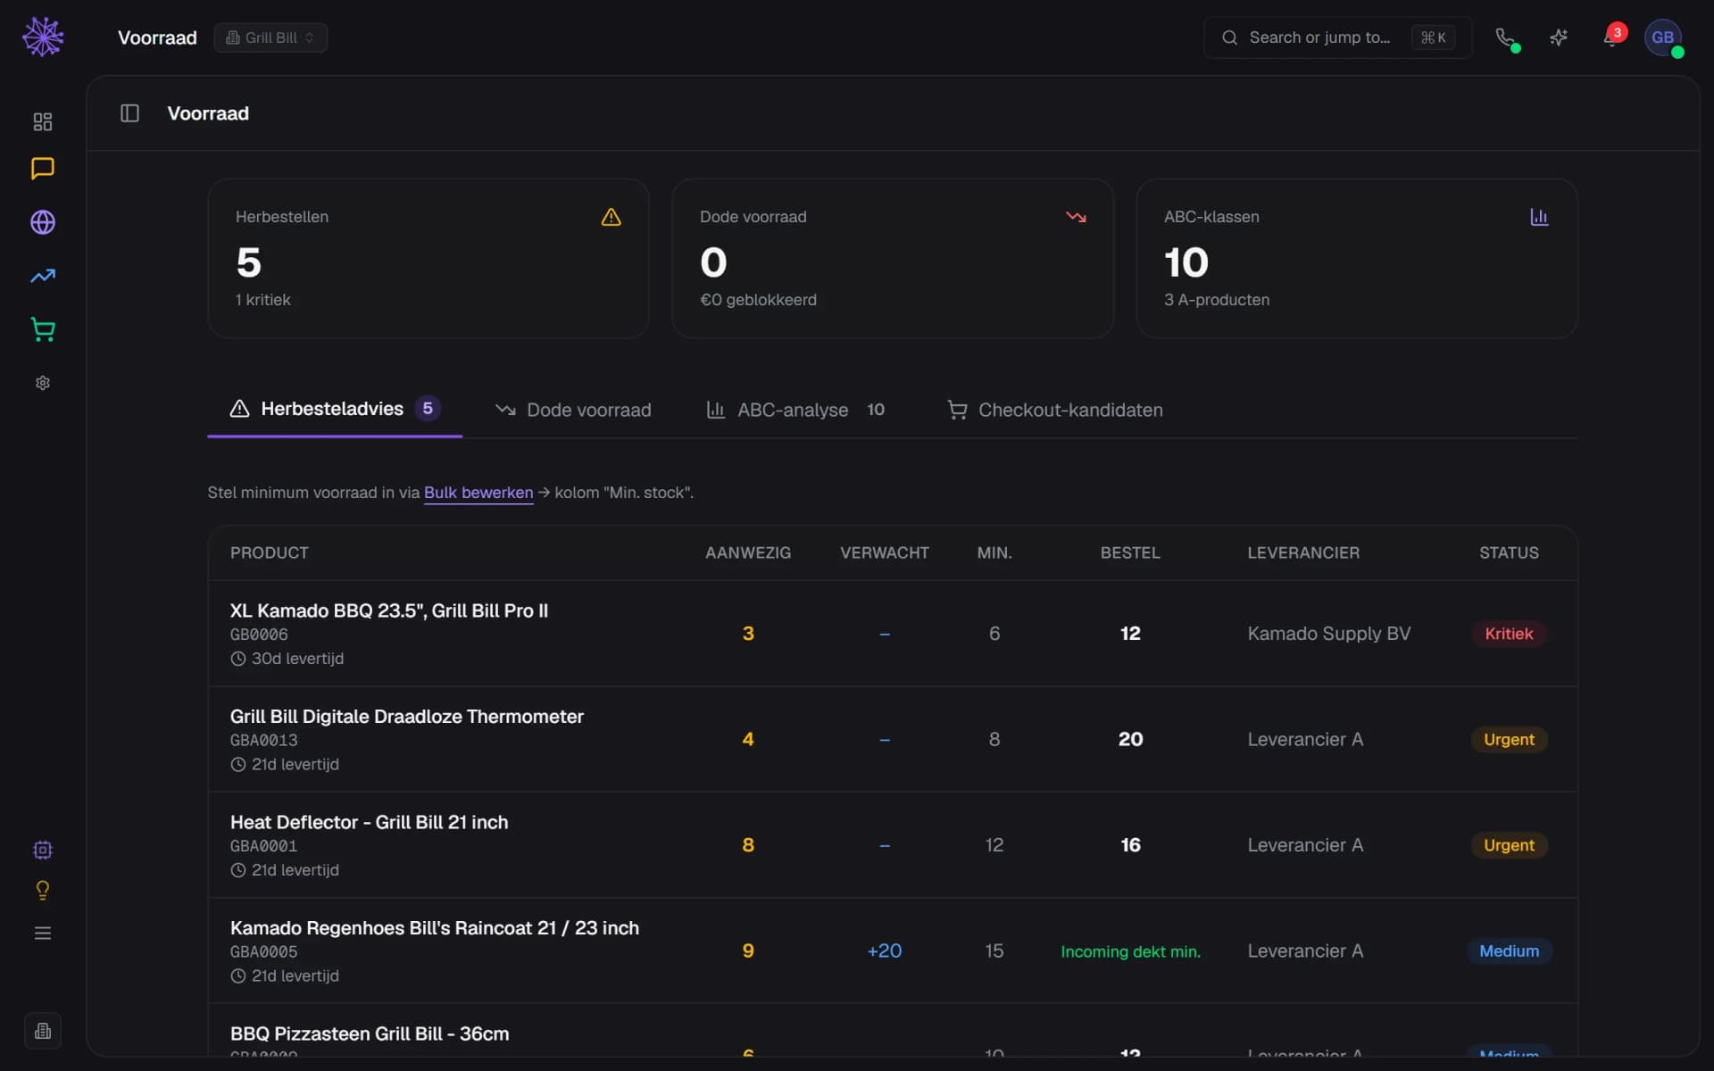Click the lightbulb ideas sidebar icon
This screenshot has width=1714, height=1071.
(43, 890)
